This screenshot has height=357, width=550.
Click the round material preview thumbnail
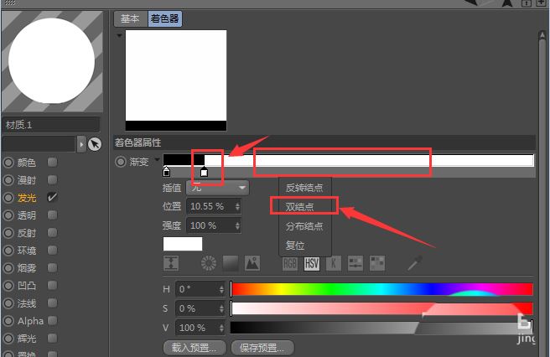(x=52, y=61)
